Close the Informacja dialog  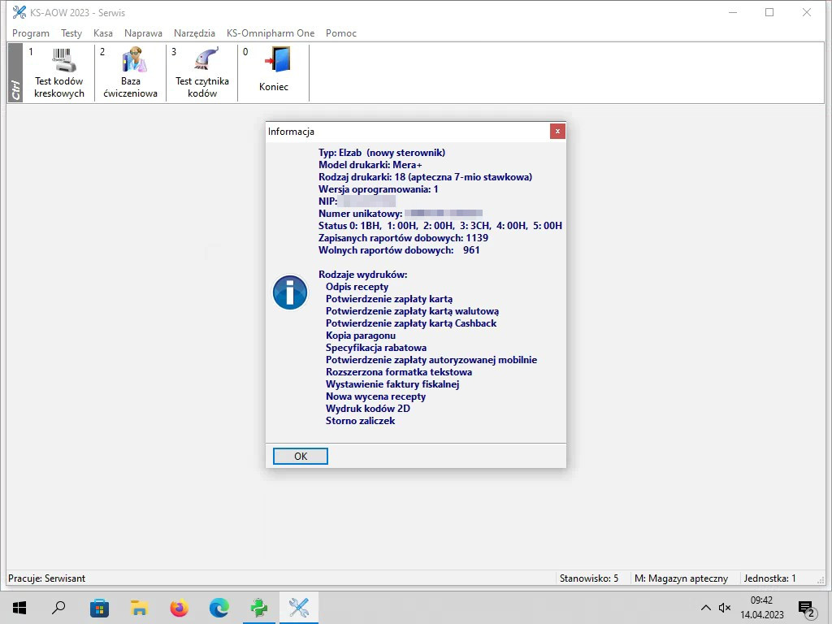[557, 131]
